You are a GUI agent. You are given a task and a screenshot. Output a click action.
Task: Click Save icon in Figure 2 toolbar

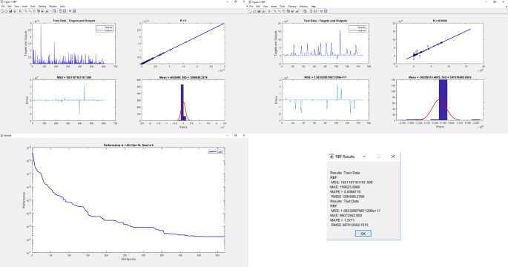pyautogui.click(x=259, y=11)
